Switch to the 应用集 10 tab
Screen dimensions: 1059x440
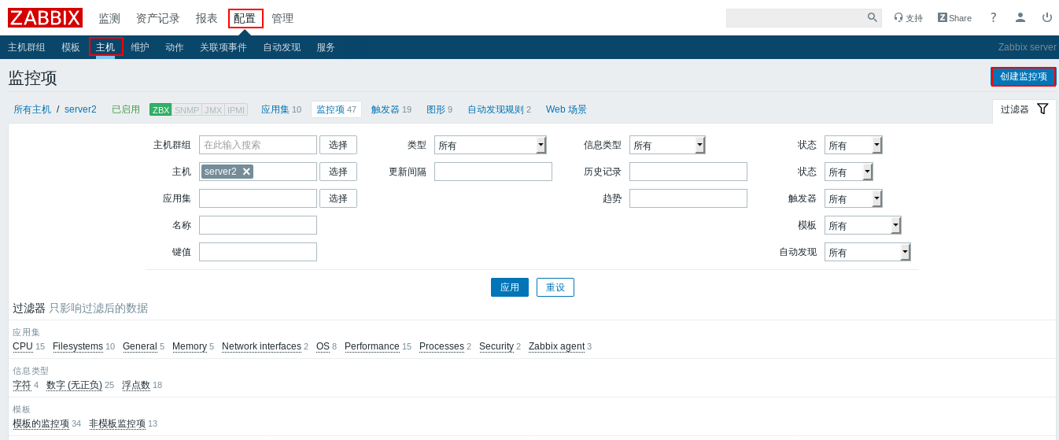(281, 109)
